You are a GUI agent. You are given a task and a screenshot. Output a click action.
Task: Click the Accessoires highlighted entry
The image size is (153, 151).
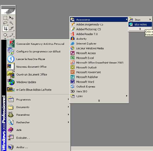pyautogui.click(x=99, y=20)
